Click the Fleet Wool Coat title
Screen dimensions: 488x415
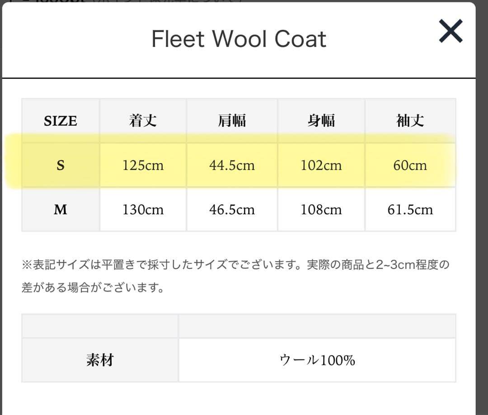pos(239,39)
